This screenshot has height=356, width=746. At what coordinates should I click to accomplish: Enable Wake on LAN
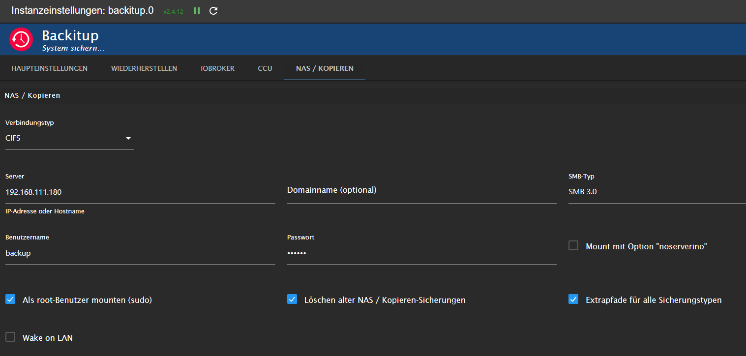pyautogui.click(x=10, y=336)
